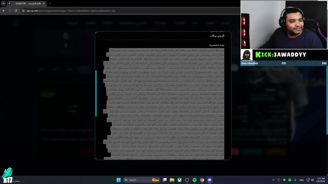Click the highlighted character story text
Image resolution: width=328 pixels, height=184 pixels.
(164, 104)
